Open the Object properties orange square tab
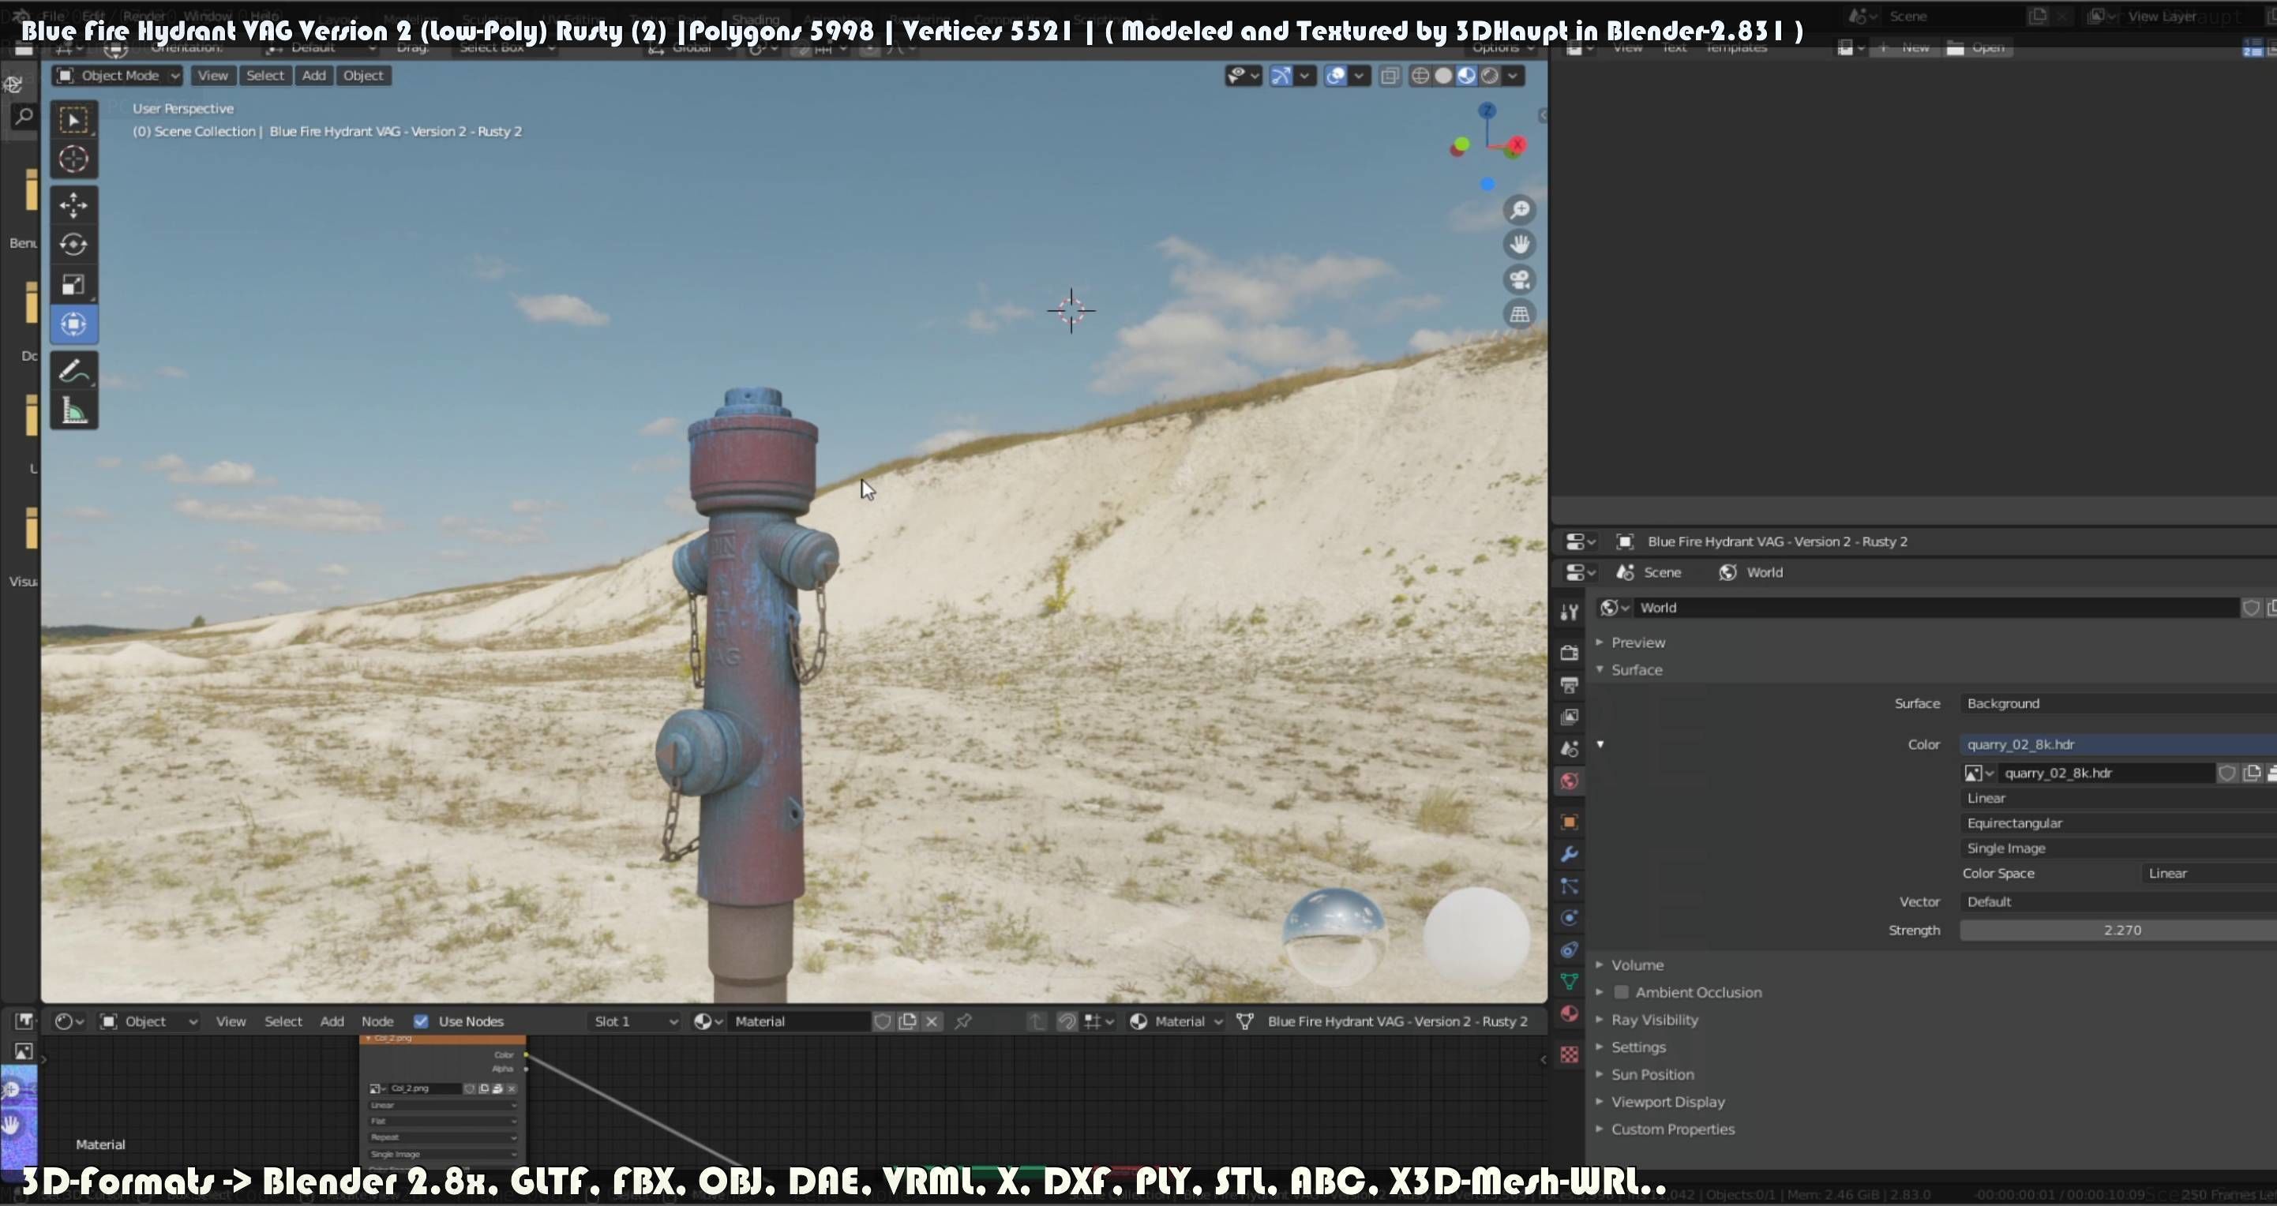The image size is (2277, 1206). tap(1569, 822)
